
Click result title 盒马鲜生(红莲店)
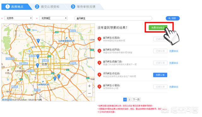tap(111, 38)
